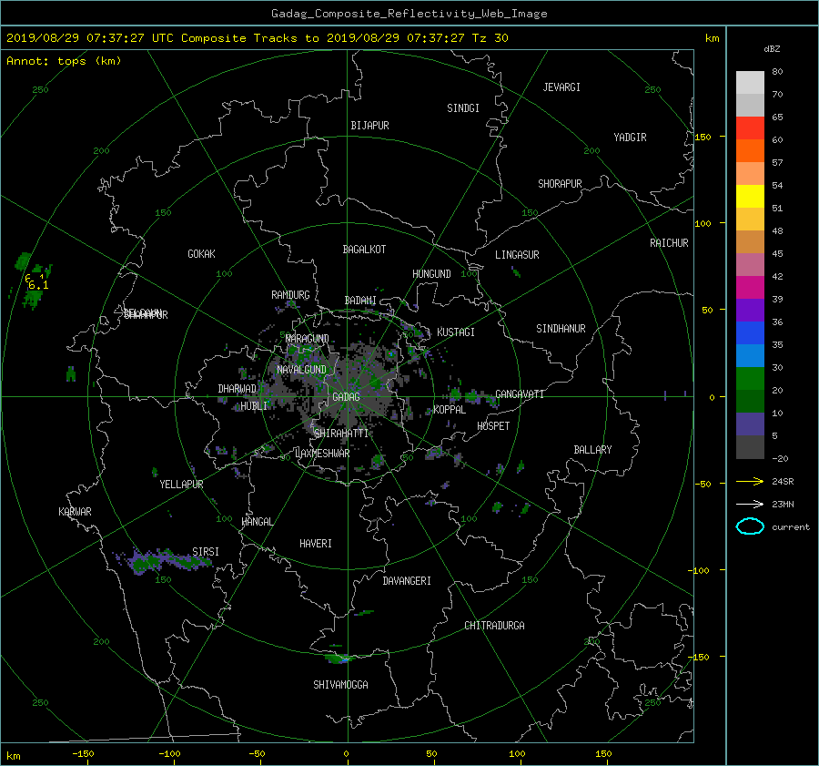Click the BAGALKOT label on map
This screenshot has width=819, height=766.
click(364, 250)
